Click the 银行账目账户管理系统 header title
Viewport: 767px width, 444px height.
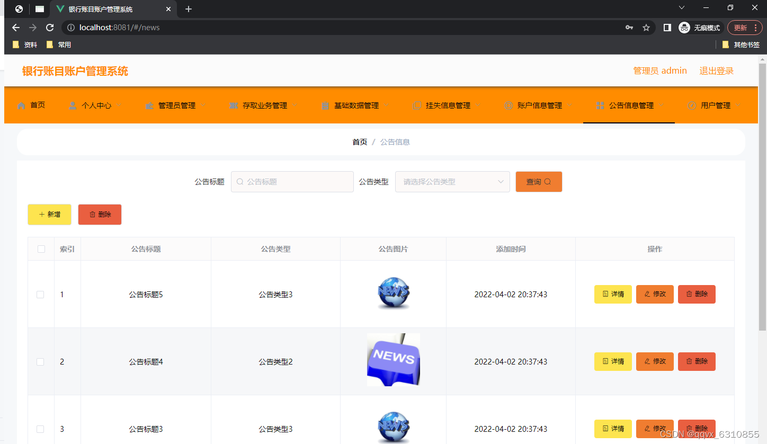[75, 72]
